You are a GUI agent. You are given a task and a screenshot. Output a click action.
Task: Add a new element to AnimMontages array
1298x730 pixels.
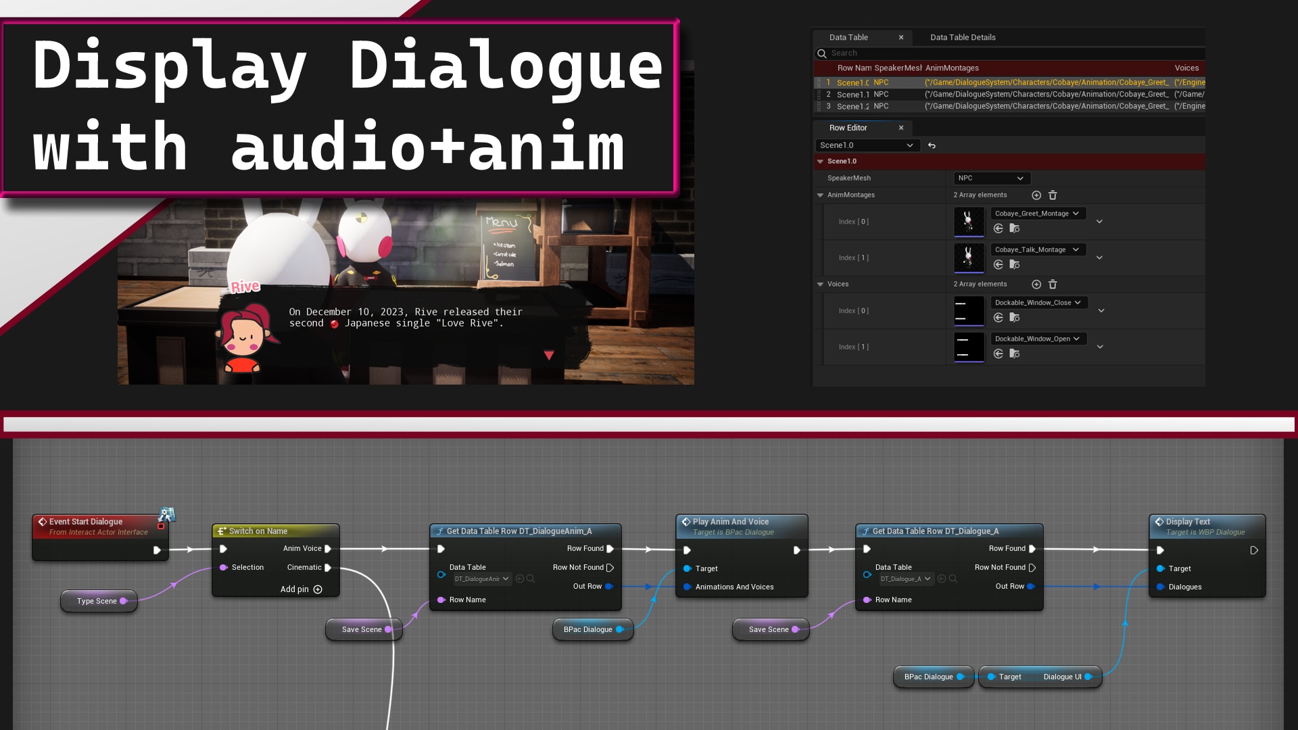coord(1036,195)
